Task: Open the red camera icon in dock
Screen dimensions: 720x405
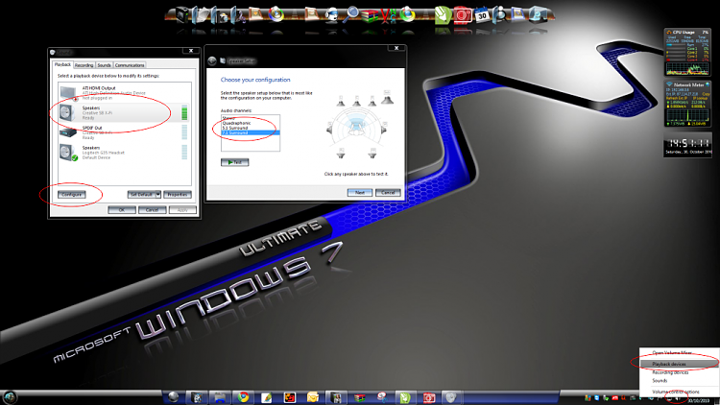Action: 463,15
